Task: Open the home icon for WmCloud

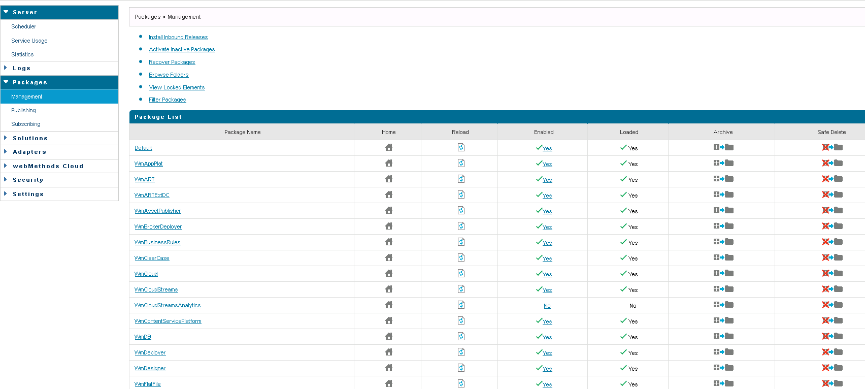Action: [x=389, y=273]
